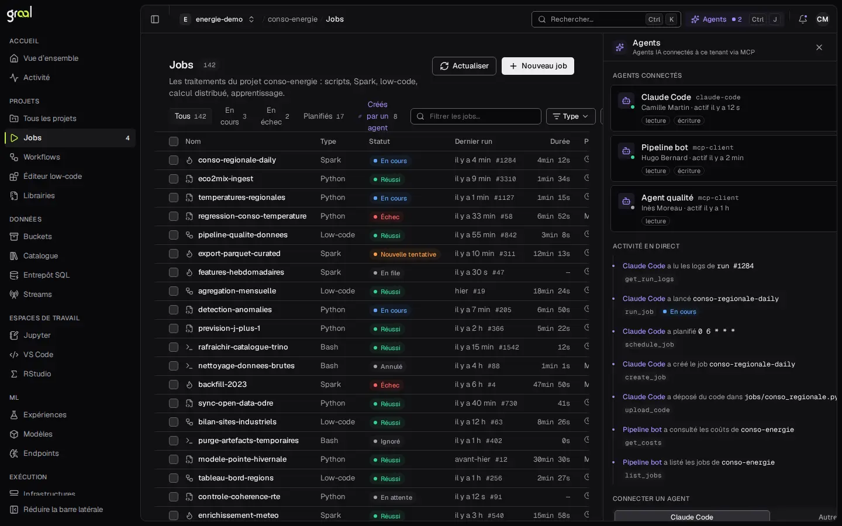The width and height of the screenshot is (842, 526).
Task: Check the backfill-2023 row
Action: (x=174, y=385)
